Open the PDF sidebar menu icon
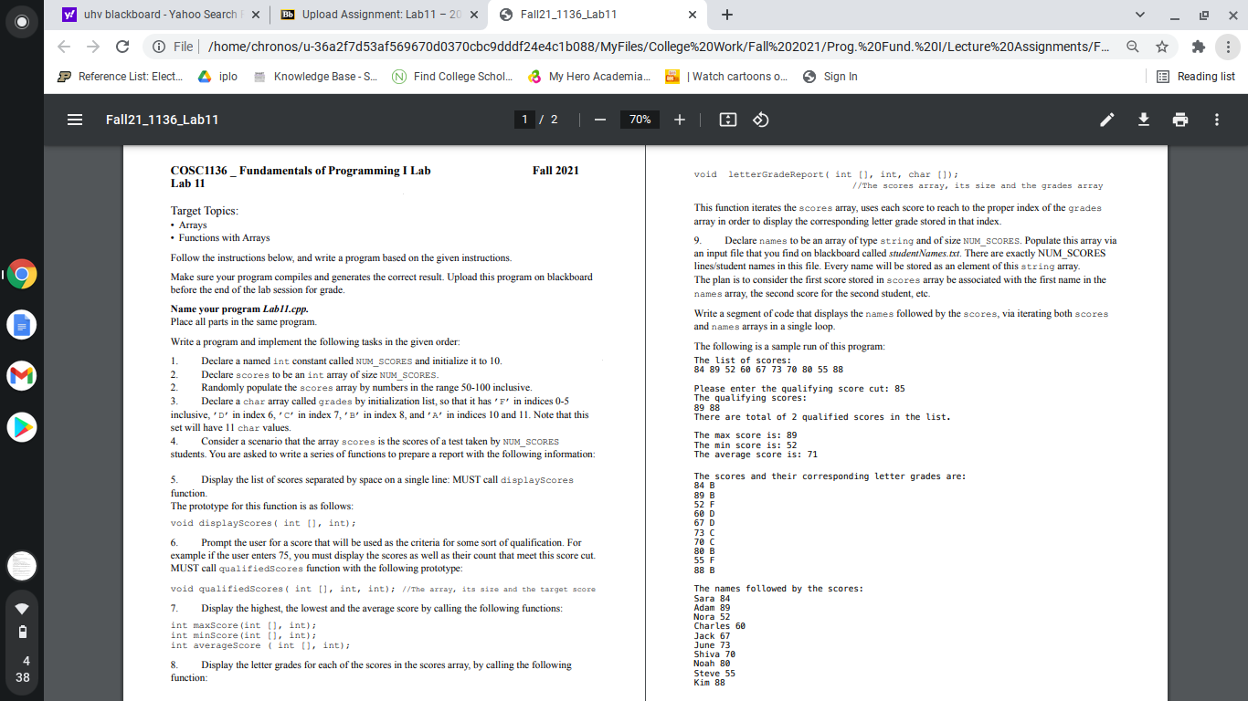Screen dimensions: 1248x701 click(x=76, y=120)
